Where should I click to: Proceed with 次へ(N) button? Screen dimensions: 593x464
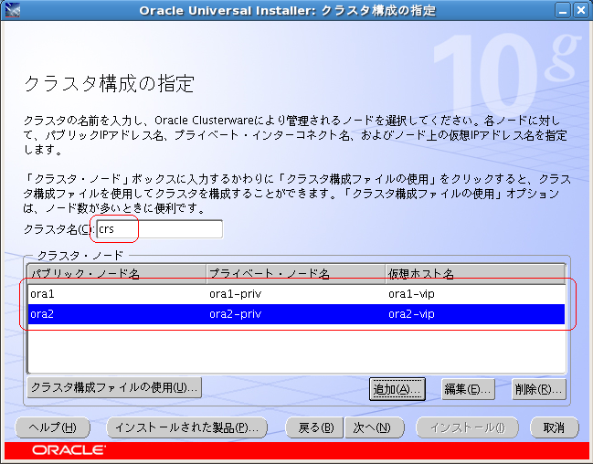pyautogui.click(x=372, y=427)
